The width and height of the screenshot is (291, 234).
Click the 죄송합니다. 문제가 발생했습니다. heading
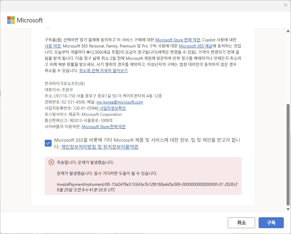[x=85, y=162]
